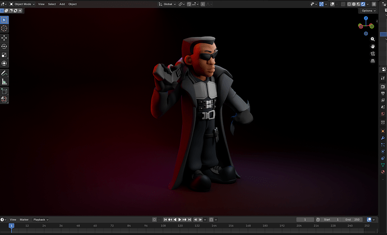The height and width of the screenshot is (235, 387).
Task: Click the pan view hand icon
Action: pyautogui.click(x=372, y=46)
